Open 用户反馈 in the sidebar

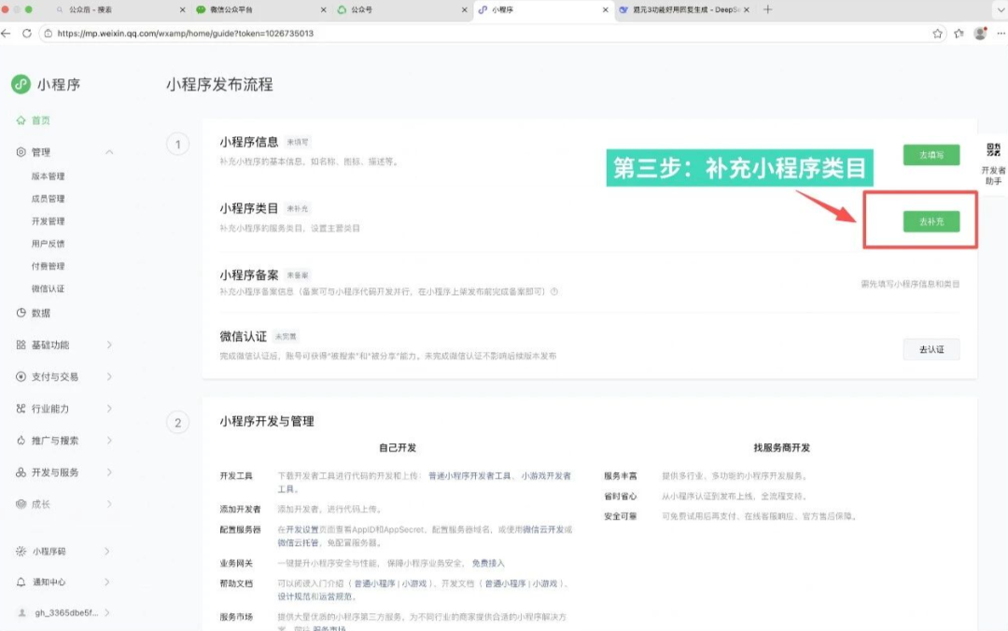tap(49, 244)
